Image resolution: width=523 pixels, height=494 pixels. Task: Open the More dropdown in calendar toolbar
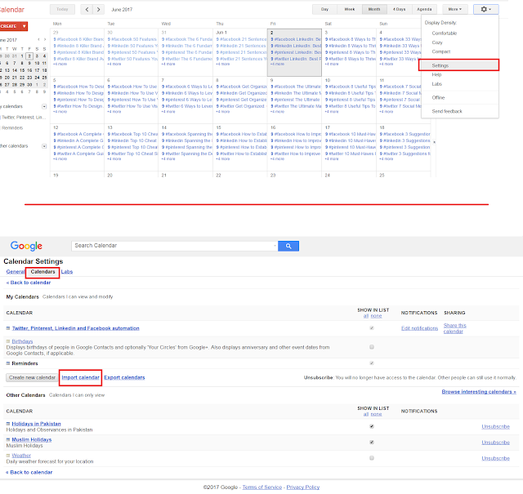[x=455, y=9]
